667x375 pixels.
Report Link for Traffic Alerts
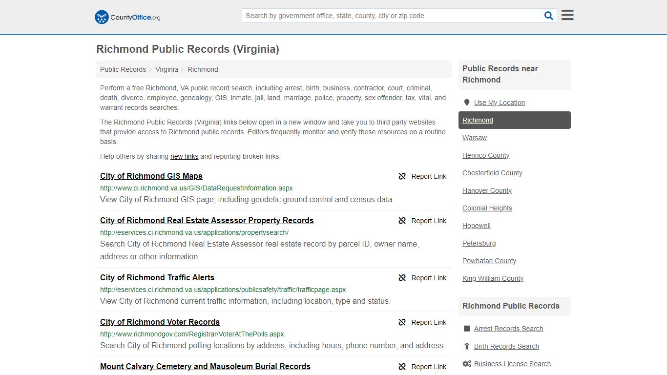click(429, 278)
